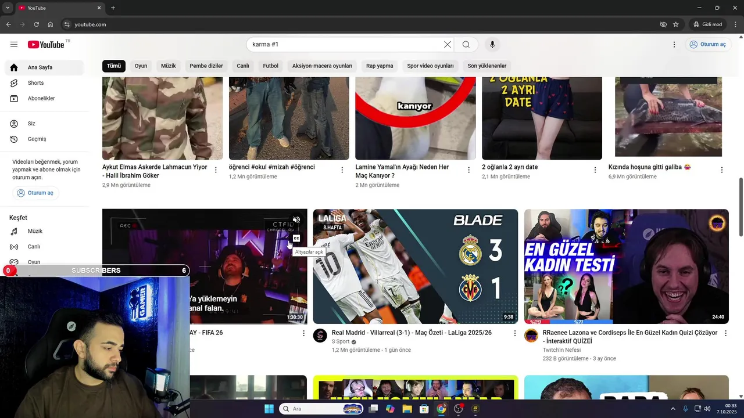Click the YouTube logo

click(46, 45)
